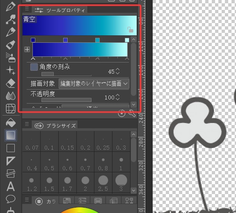Viewport: 236px width, 213px height.
Task: Select the Balloon tool
Action: (11, 199)
